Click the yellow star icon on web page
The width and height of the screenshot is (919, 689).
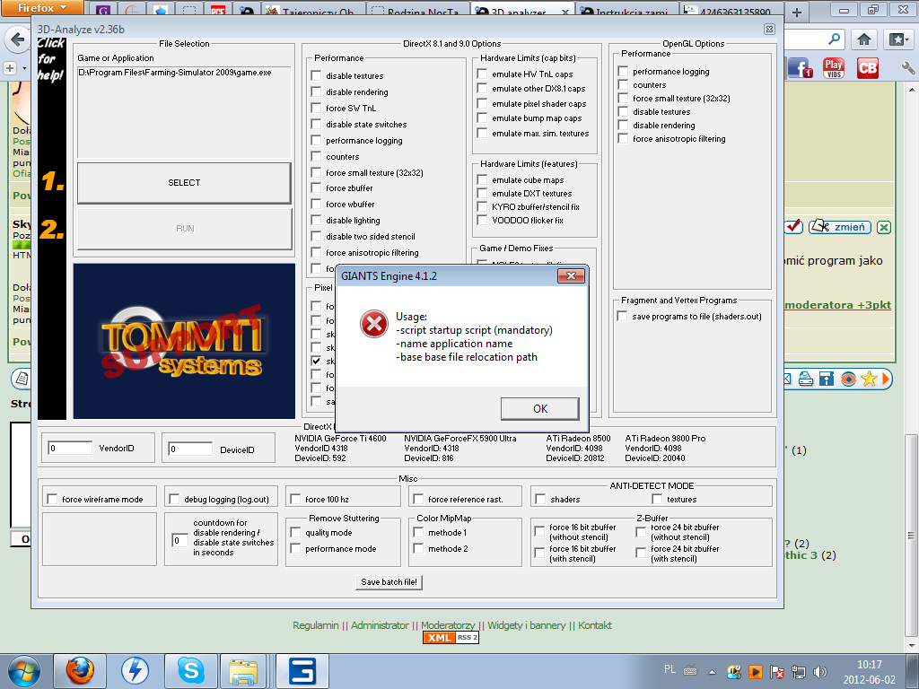[869, 379]
